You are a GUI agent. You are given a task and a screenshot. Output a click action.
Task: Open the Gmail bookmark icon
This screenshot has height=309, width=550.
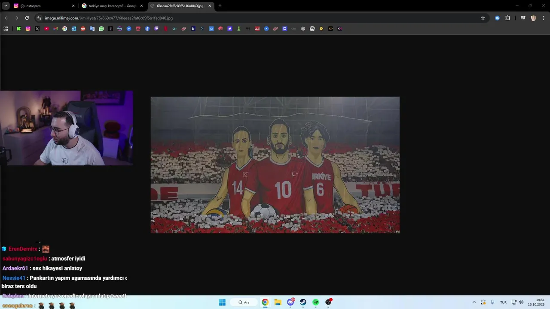coord(55,29)
